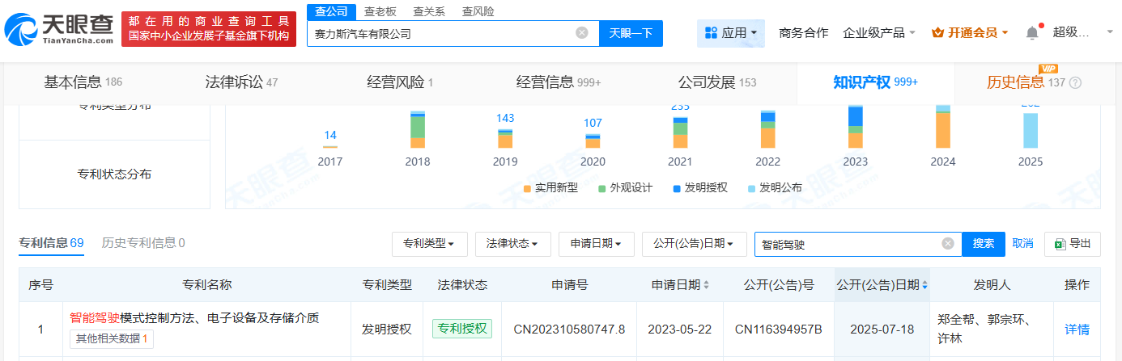Open the 法律状态 filter dropdown
Screen dimensions: 1122x361
tap(512, 244)
